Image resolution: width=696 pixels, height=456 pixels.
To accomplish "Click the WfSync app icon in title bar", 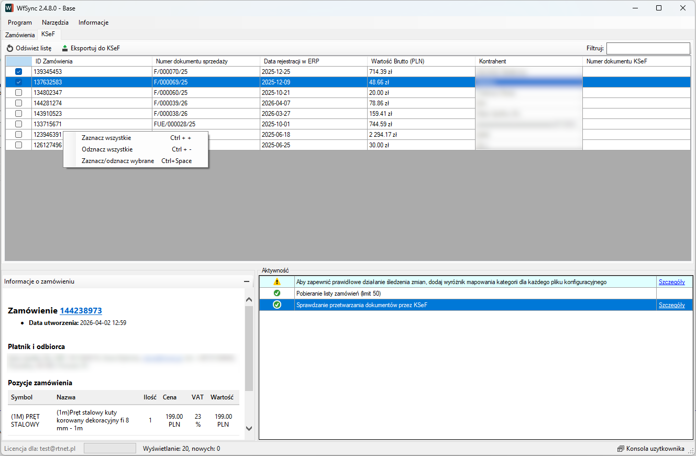I will [x=9, y=8].
